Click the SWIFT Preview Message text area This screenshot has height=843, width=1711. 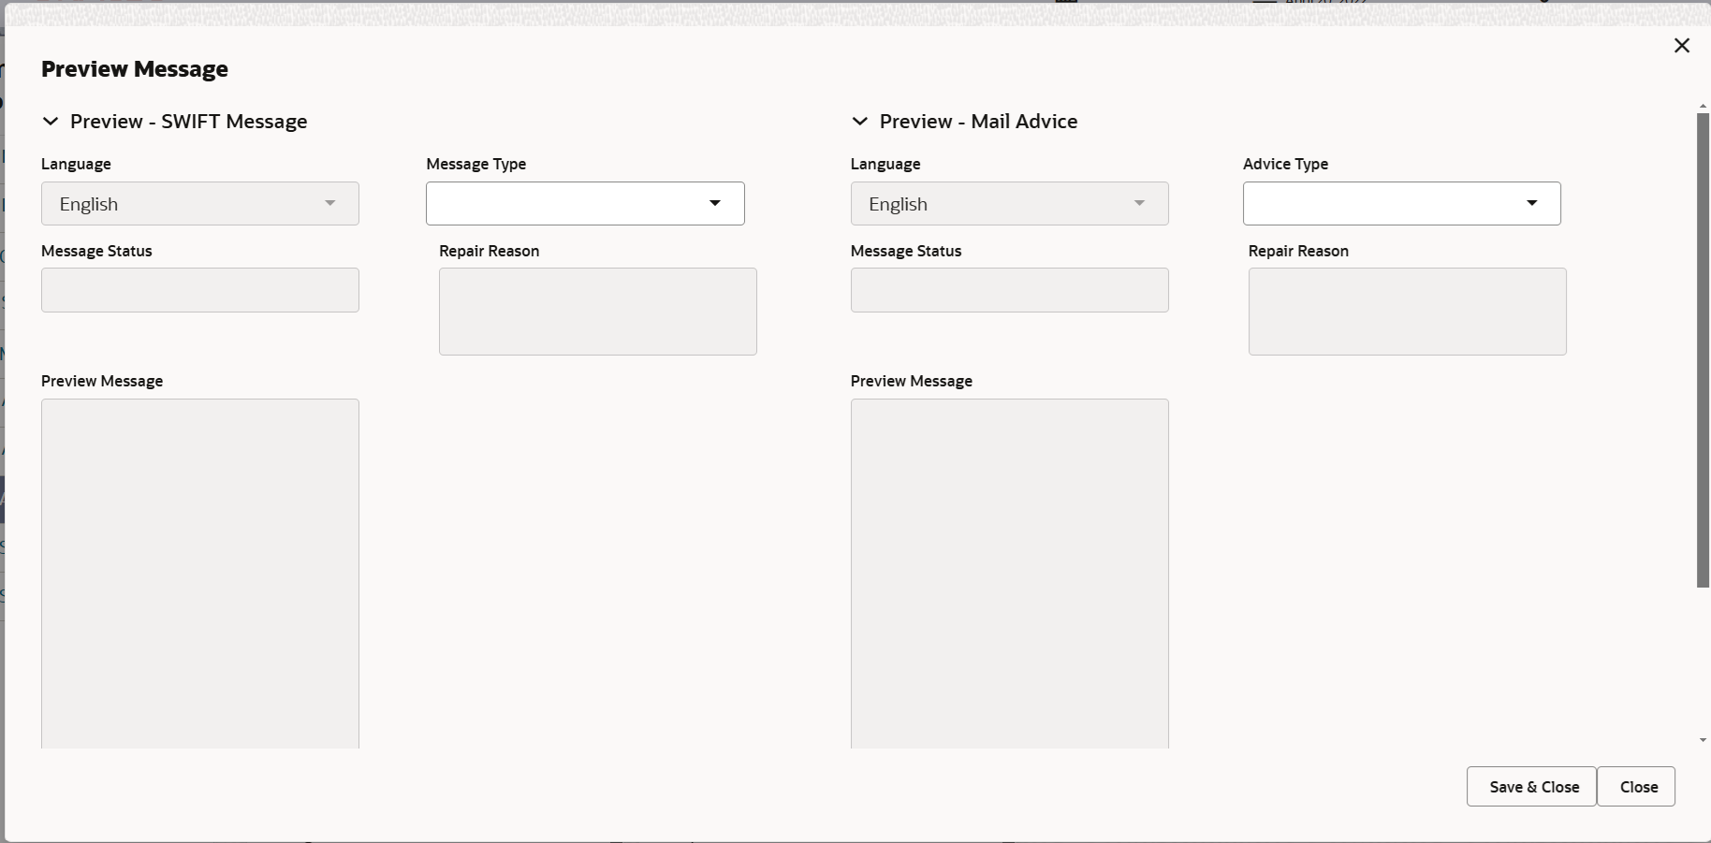pos(200,574)
